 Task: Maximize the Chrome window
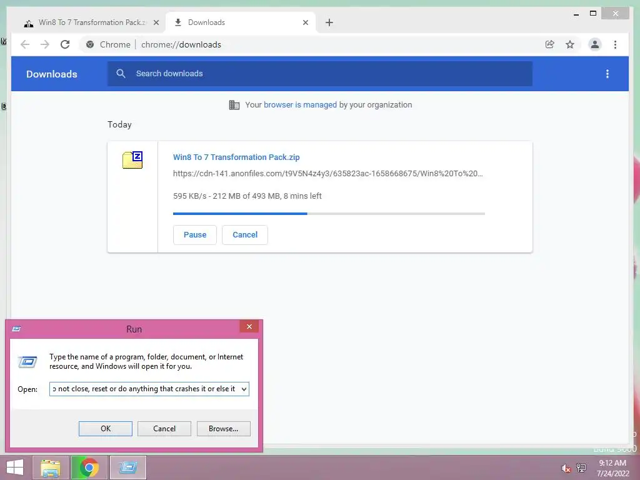[593, 14]
